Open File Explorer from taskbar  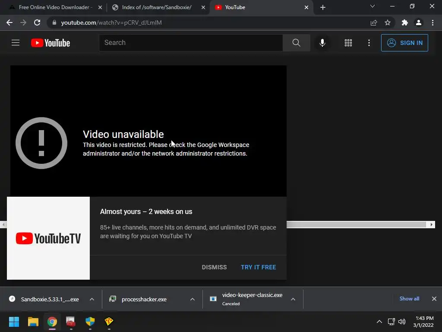[33, 322]
